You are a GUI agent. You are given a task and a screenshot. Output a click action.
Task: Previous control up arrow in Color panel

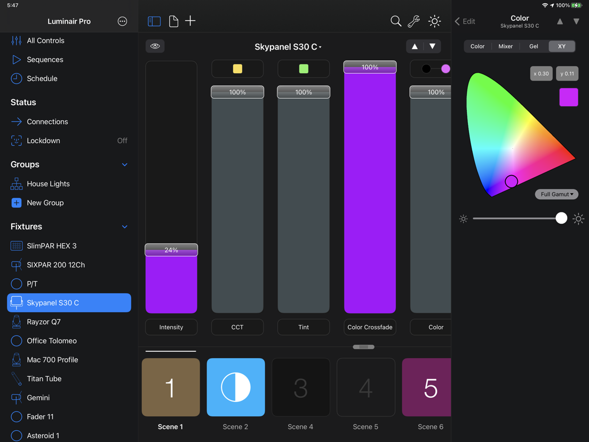560,21
